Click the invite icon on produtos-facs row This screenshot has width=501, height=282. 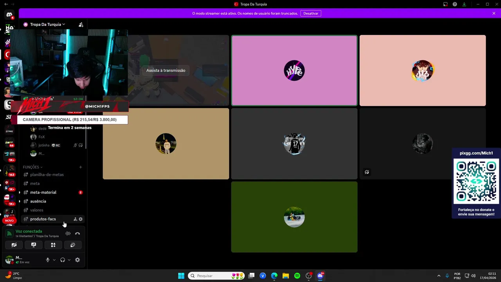tap(75, 219)
